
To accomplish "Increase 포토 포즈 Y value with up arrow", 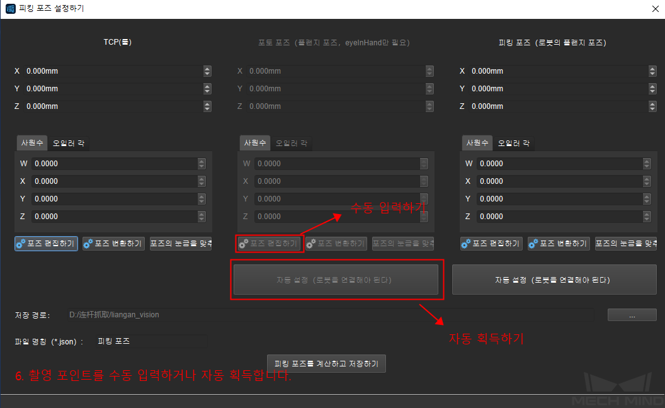I will (x=429, y=86).
